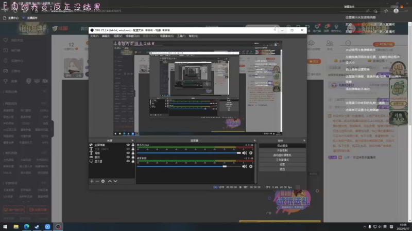Move source down with the down arrow
The image size is (412, 231).
(115, 181)
